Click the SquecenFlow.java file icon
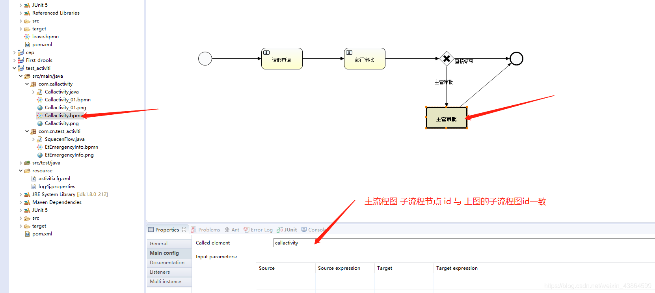Screen dimensions: 655x293 (x=40, y=139)
